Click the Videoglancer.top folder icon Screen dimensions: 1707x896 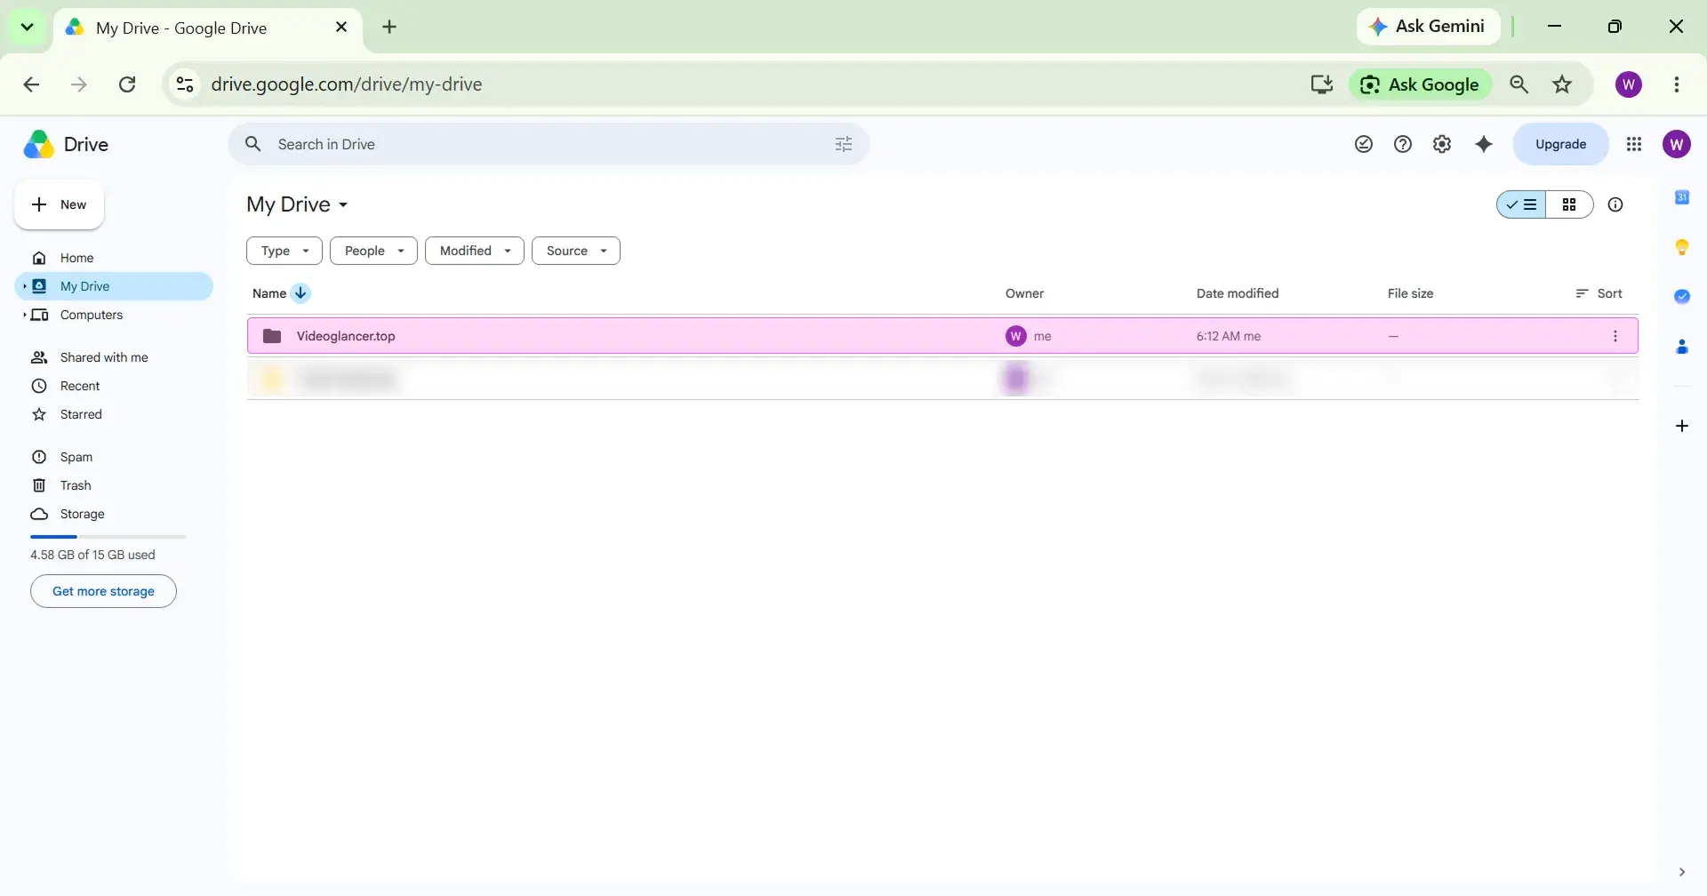272,336
